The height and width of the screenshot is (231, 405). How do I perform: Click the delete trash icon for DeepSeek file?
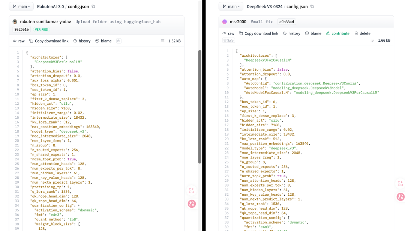pos(356,33)
